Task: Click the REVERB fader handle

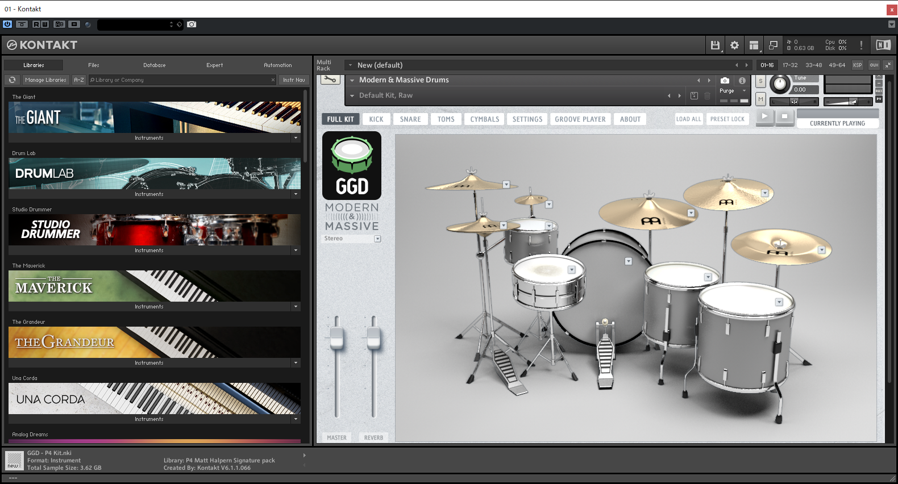Action: point(373,338)
